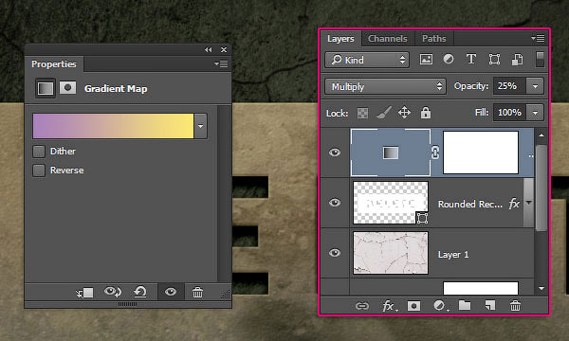Click the Layers list scrollbar thumb
This screenshot has width=569, height=341.
click(541, 188)
